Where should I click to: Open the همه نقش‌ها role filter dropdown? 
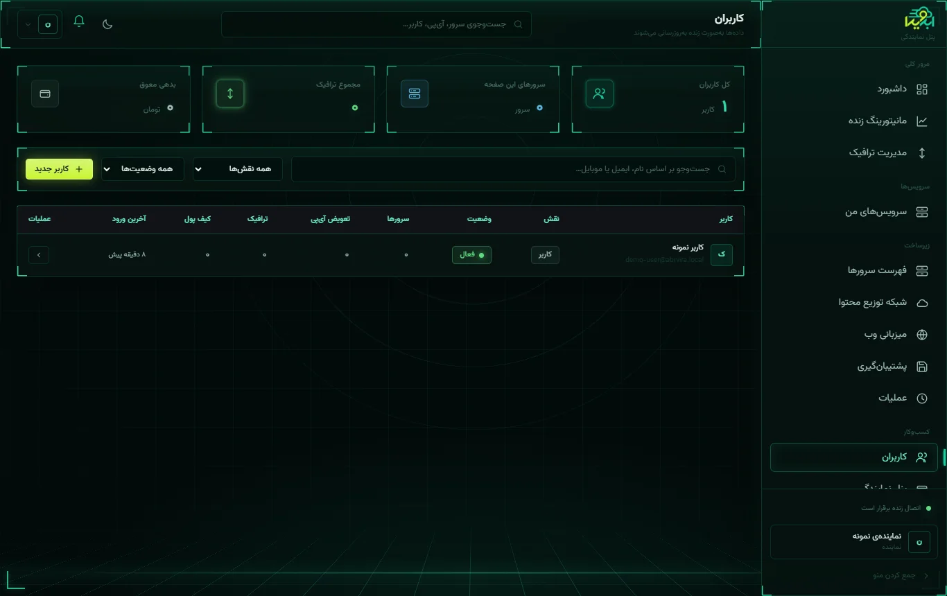point(238,169)
